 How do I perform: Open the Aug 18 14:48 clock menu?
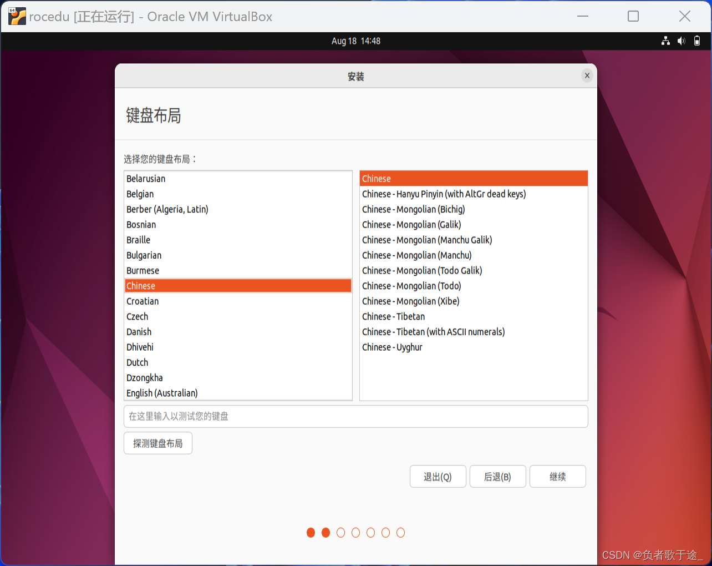356,41
